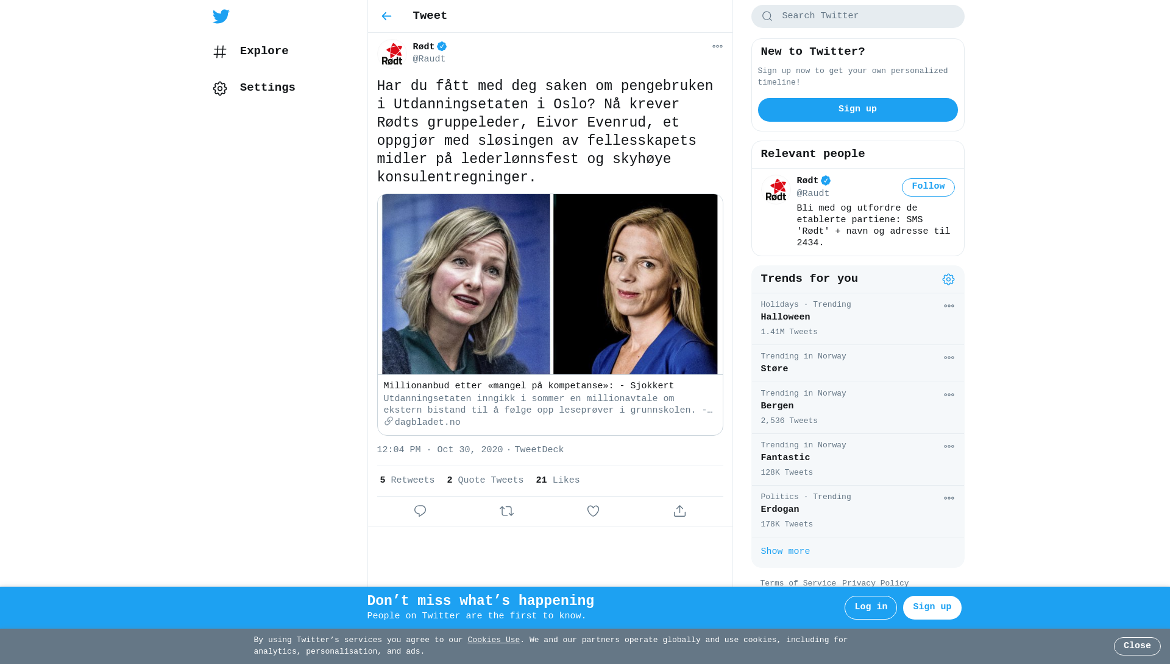Open more options for Halloween trend
The width and height of the screenshot is (1170, 664).
click(949, 306)
